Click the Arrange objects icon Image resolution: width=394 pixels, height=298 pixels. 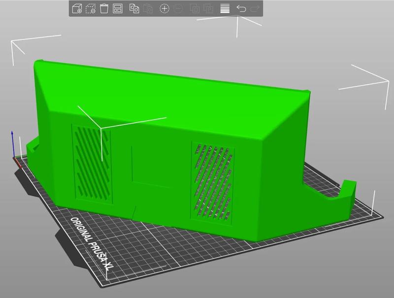click(x=118, y=8)
